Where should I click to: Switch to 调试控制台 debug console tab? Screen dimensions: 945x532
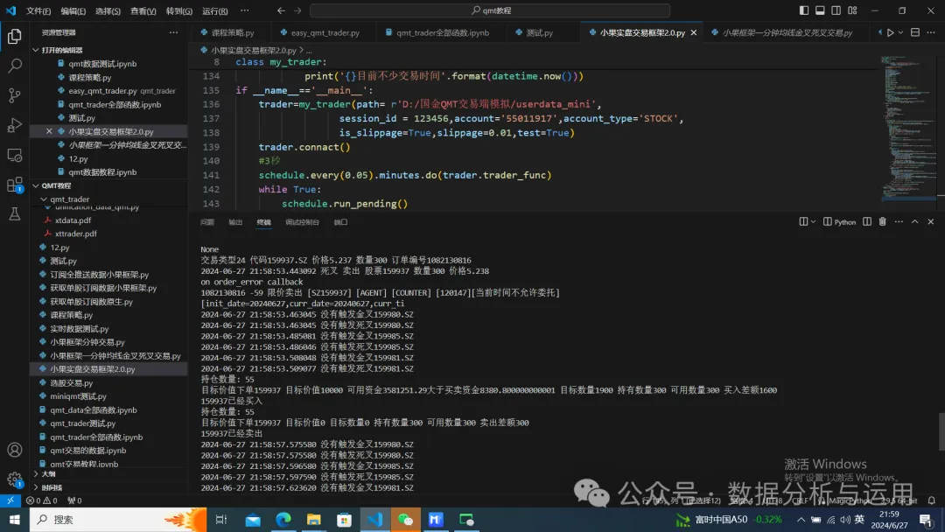click(x=302, y=222)
